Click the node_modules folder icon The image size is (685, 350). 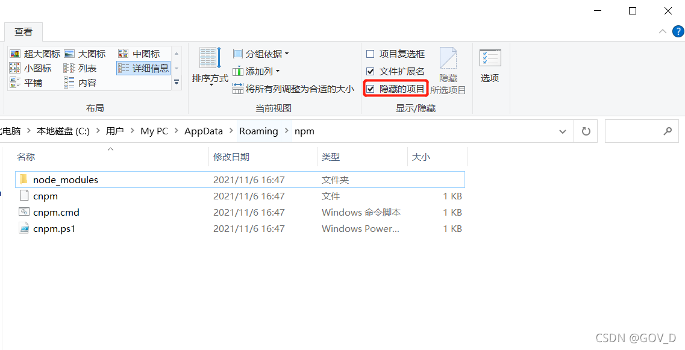click(23, 179)
